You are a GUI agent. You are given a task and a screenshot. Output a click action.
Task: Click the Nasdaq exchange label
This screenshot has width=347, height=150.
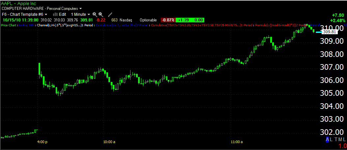tap(127, 20)
